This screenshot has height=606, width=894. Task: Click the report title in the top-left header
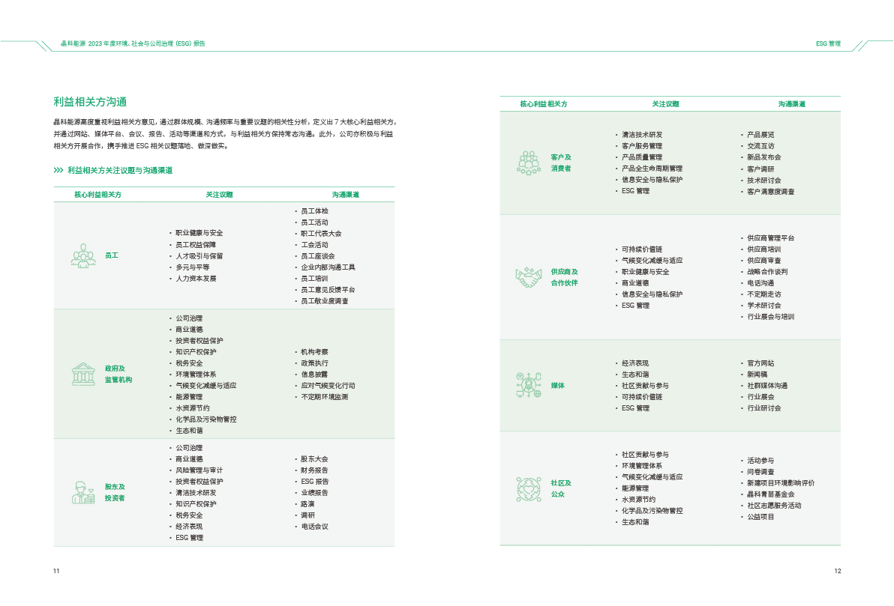tap(133, 43)
